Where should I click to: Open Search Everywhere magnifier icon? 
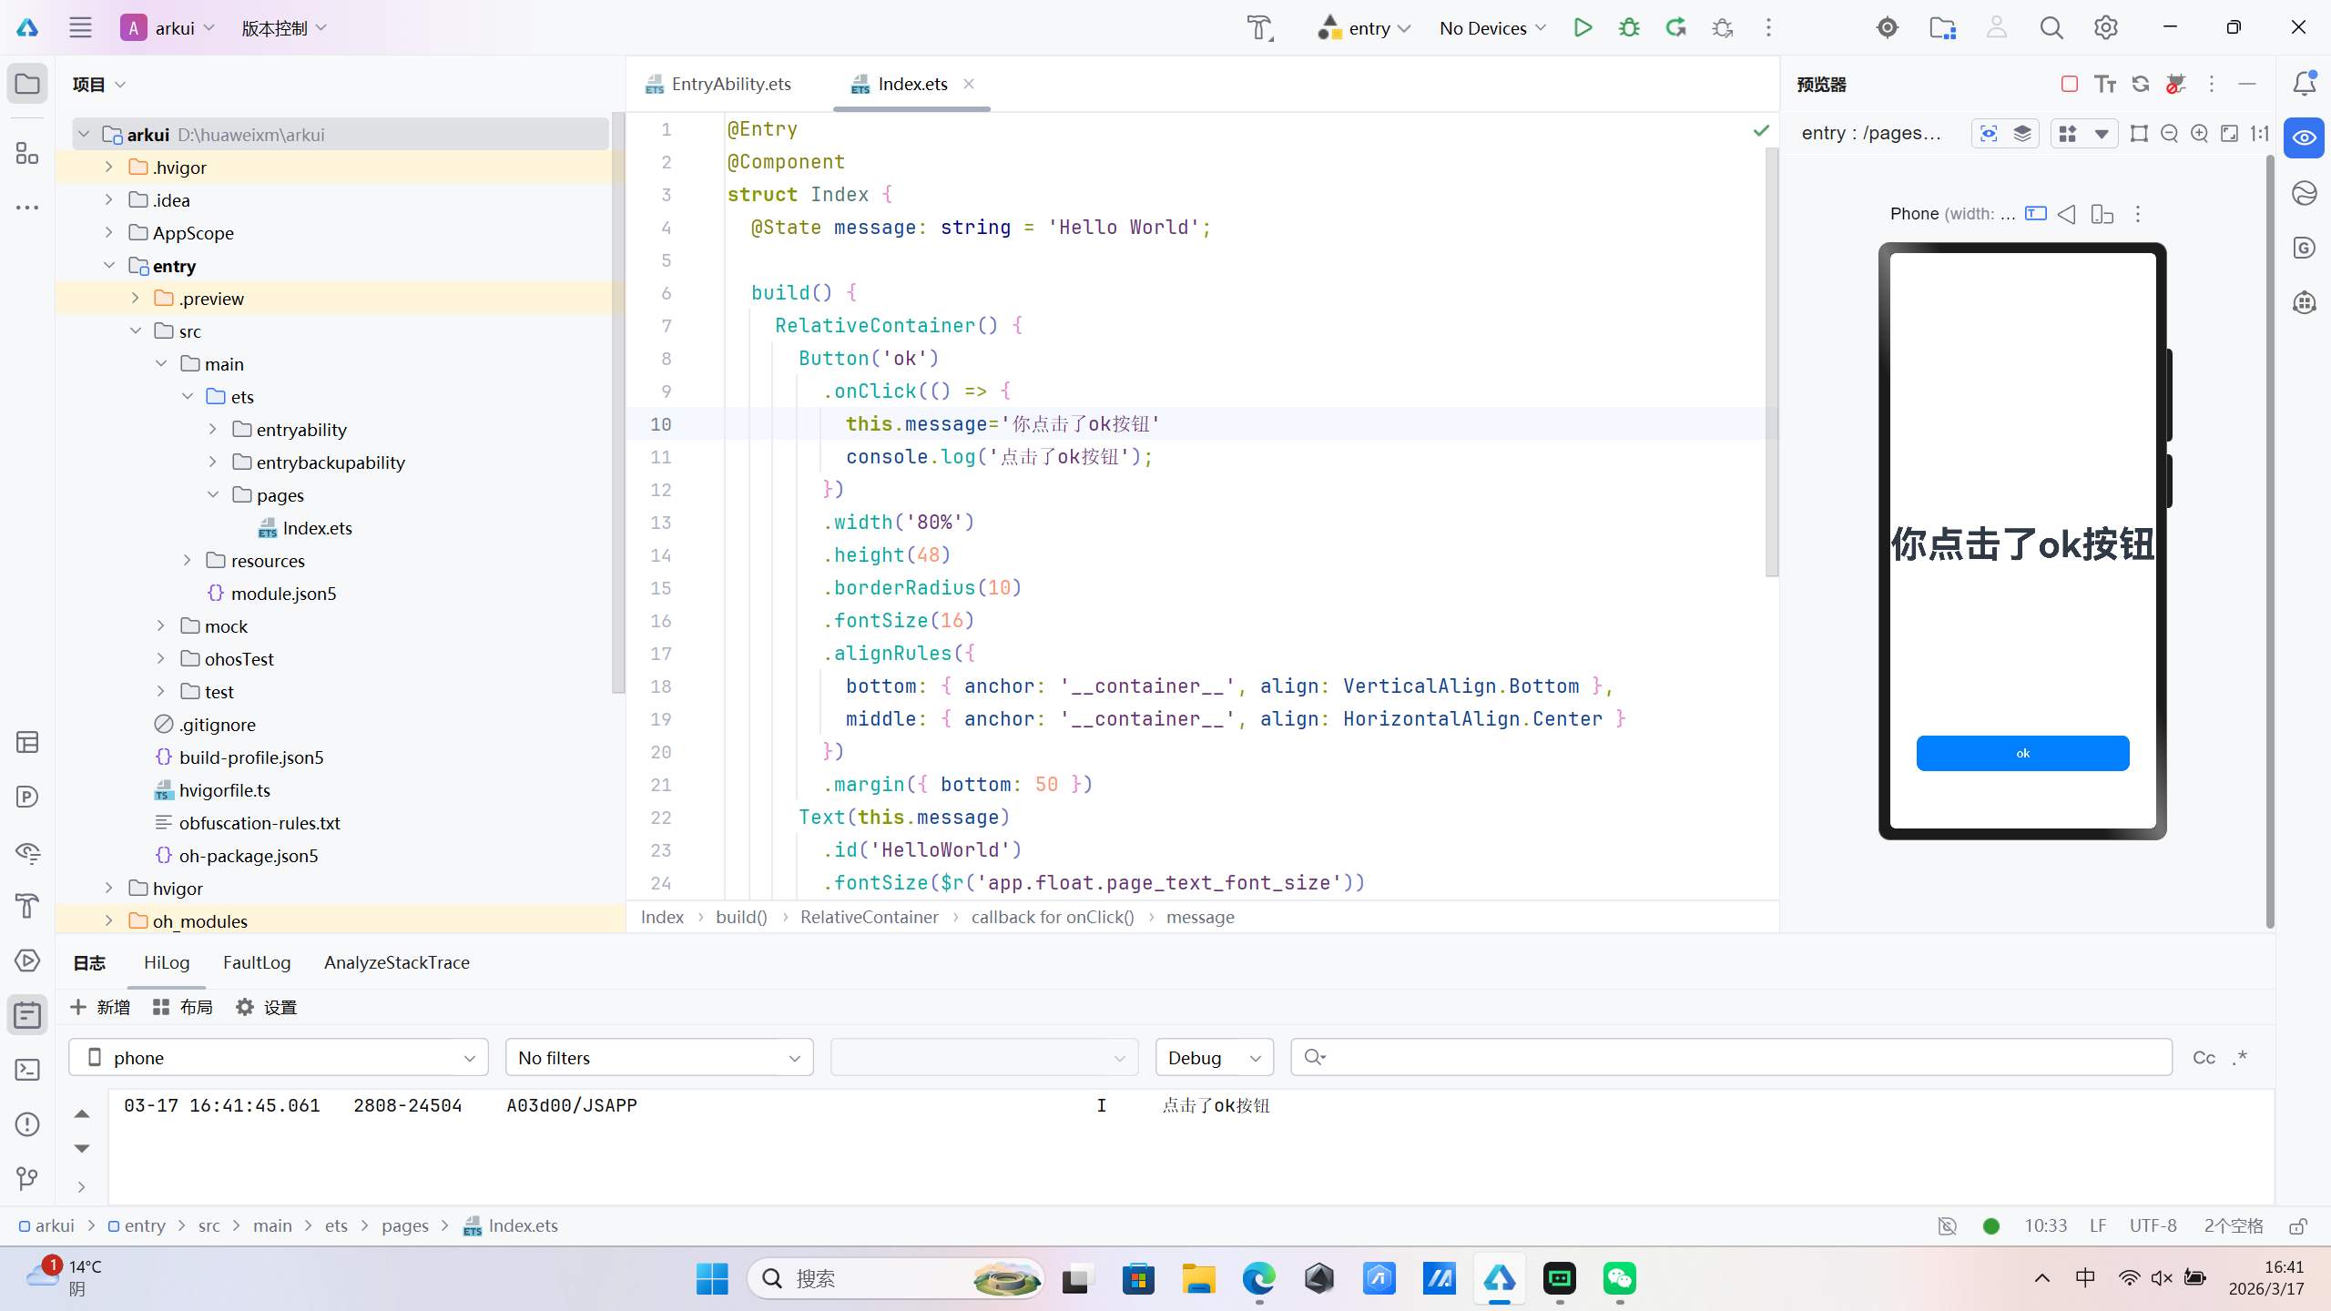tap(2051, 27)
